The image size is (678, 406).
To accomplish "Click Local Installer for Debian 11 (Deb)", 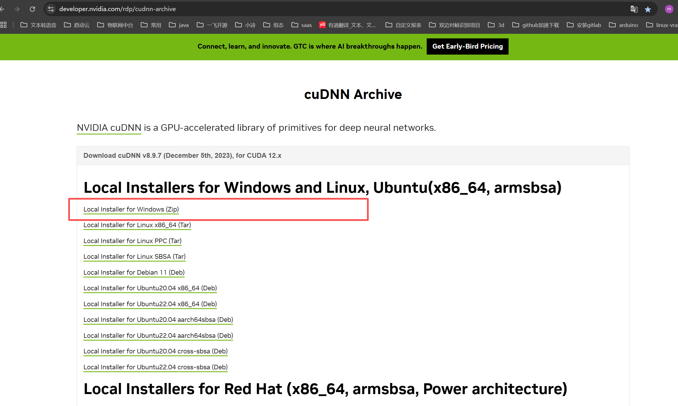I will 134,272.
